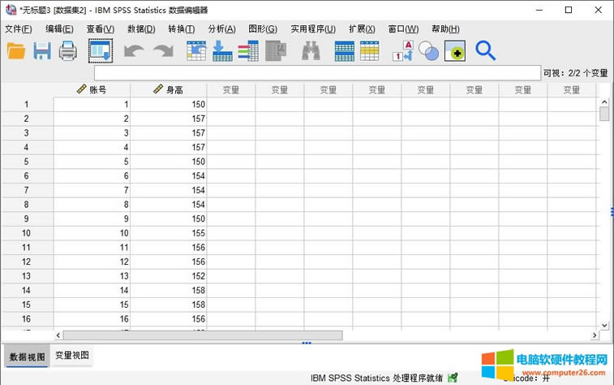This screenshot has height=385, width=614.
Task: Click status text IBM SPSS Statistics 处理程序就绪
Action: pyautogui.click(x=376, y=378)
